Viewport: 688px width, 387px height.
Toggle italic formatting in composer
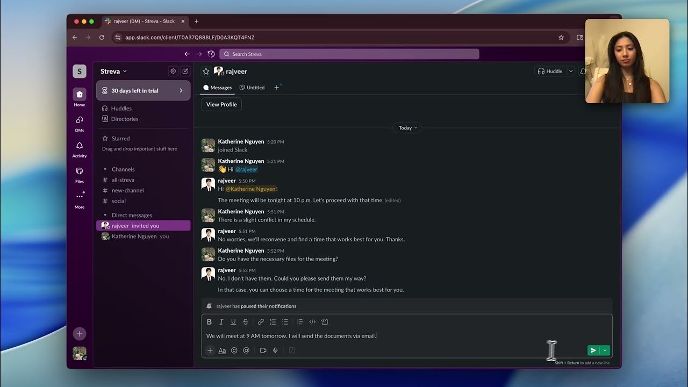(x=221, y=322)
